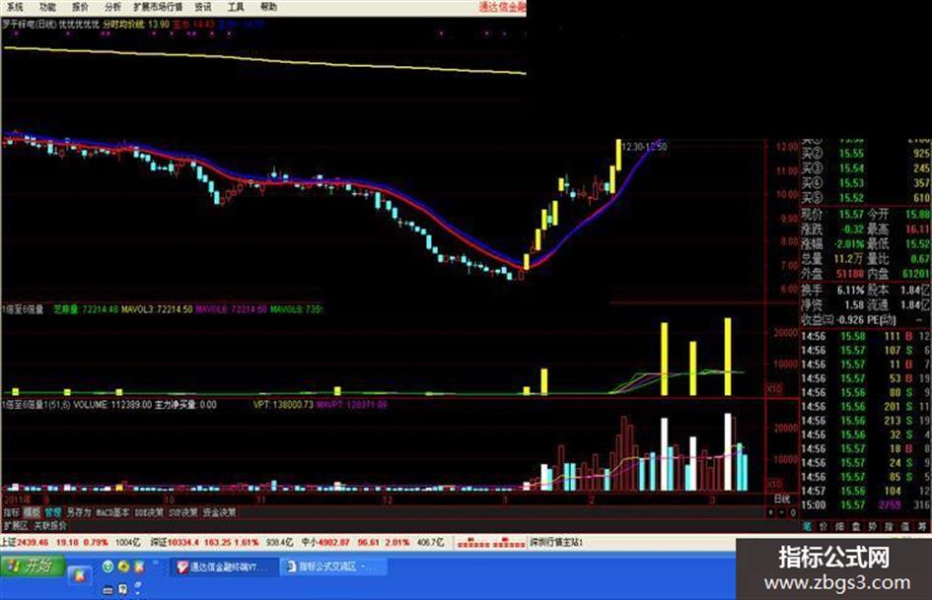932x600 pixels.
Task: Click the 0 reset button under 日线
Action: pos(793,512)
